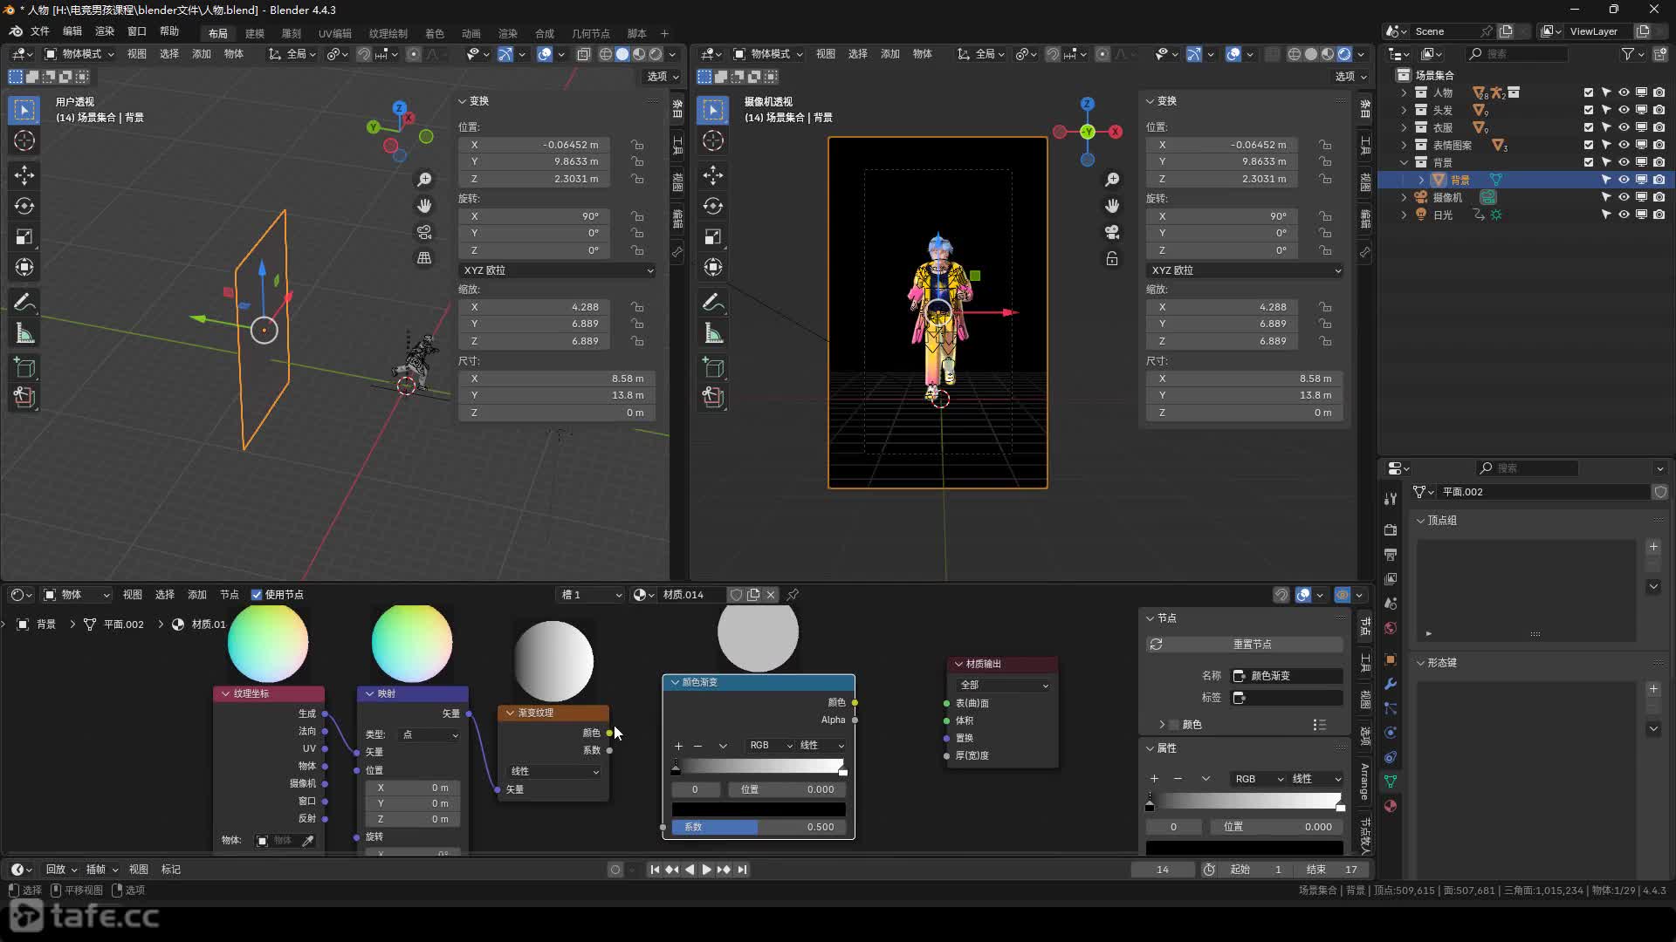The width and height of the screenshot is (1676, 942).
Task: Click the camera view icon in left viewport
Action: click(424, 232)
